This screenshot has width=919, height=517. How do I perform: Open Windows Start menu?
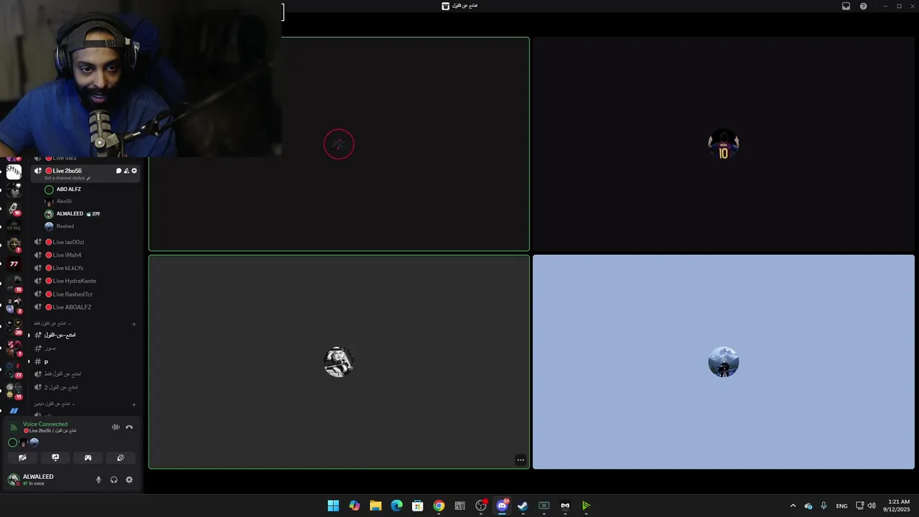[x=333, y=506]
